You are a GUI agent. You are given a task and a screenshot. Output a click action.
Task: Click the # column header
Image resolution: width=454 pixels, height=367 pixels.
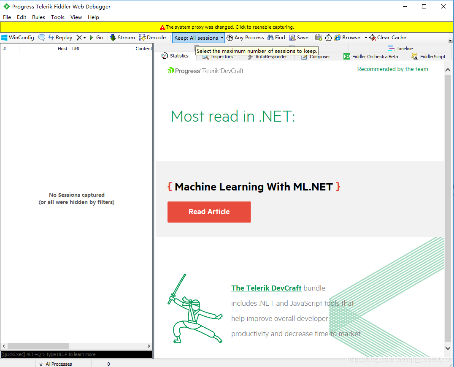coord(10,49)
